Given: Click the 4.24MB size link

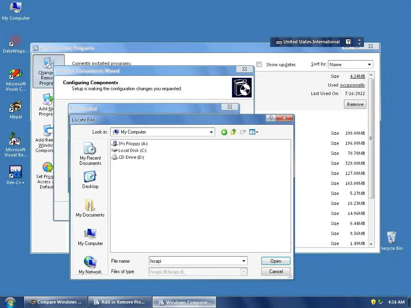Looking at the screenshot, I should coord(358,76).
